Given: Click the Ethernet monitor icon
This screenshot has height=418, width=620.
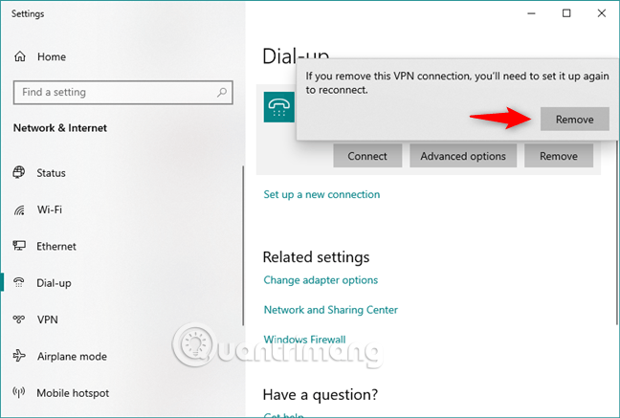Looking at the screenshot, I should pyautogui.click(x=18, y=246).
